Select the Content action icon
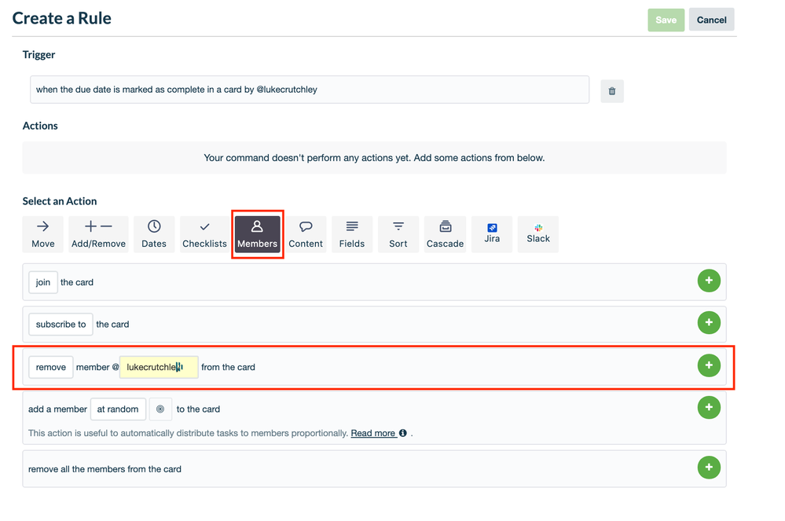The height and width of the screenshot is (521, 785). coord(306,233)
